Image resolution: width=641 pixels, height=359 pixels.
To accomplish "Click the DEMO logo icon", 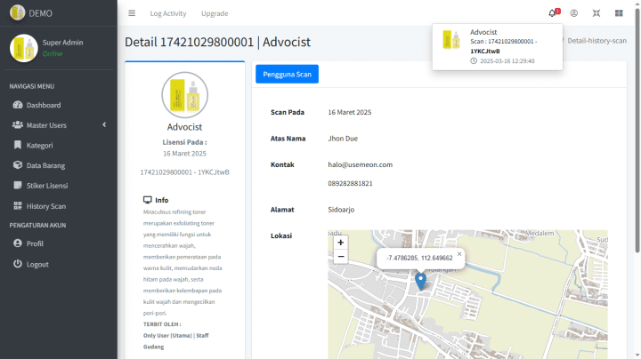I will [x=17, y=12].
